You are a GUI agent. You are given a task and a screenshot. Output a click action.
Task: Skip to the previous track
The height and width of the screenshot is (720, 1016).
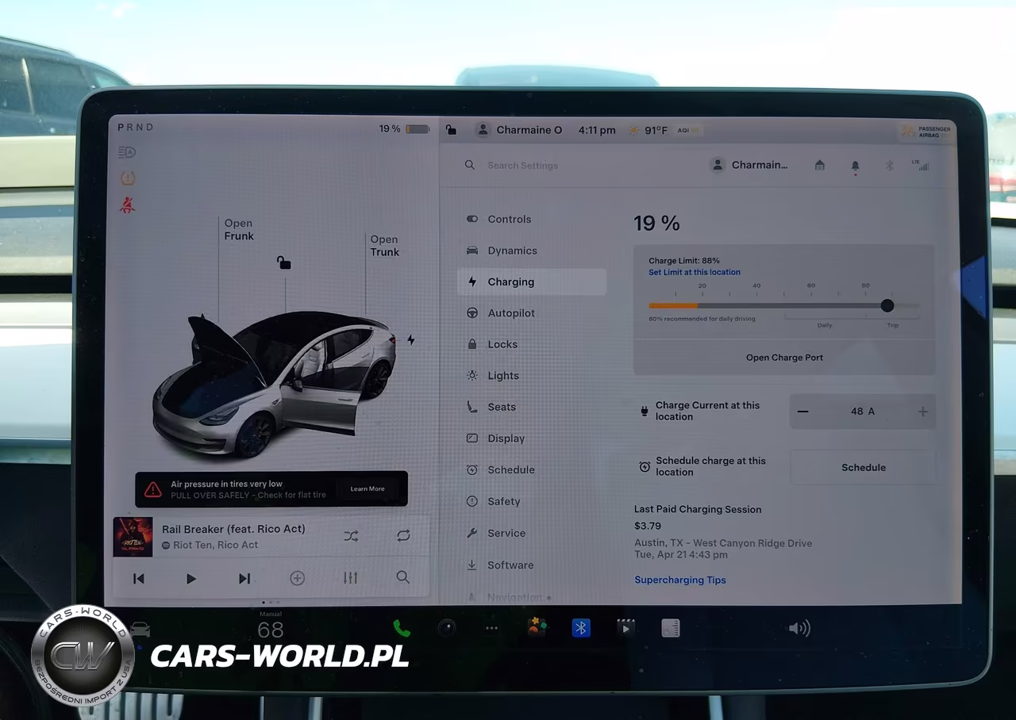pos(139,579)
